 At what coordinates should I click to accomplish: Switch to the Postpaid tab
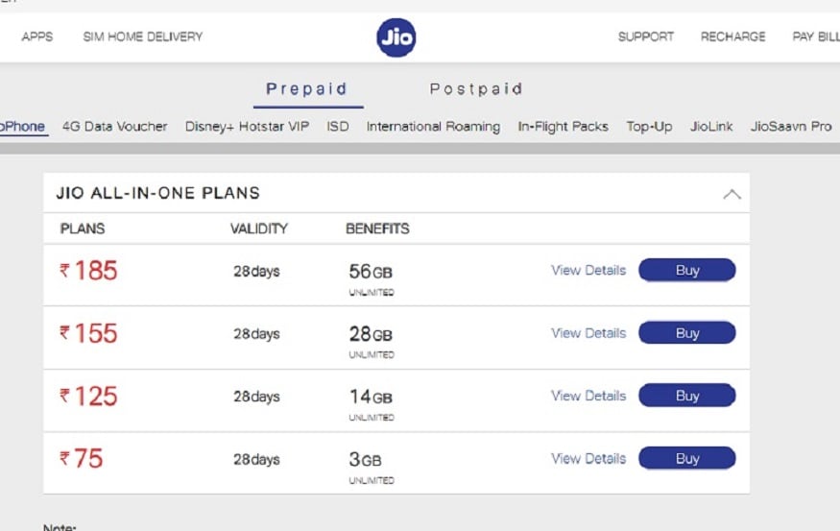(x=475, y=89)
